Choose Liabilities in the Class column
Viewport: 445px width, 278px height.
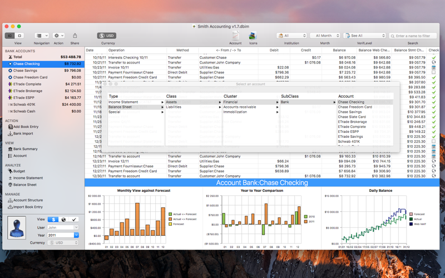(x=194, y=107)
